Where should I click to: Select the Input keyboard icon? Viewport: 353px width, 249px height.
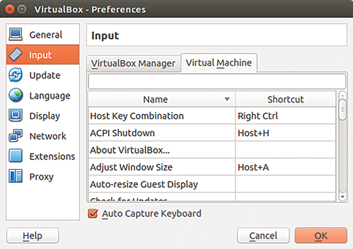[x=15, y=55]
